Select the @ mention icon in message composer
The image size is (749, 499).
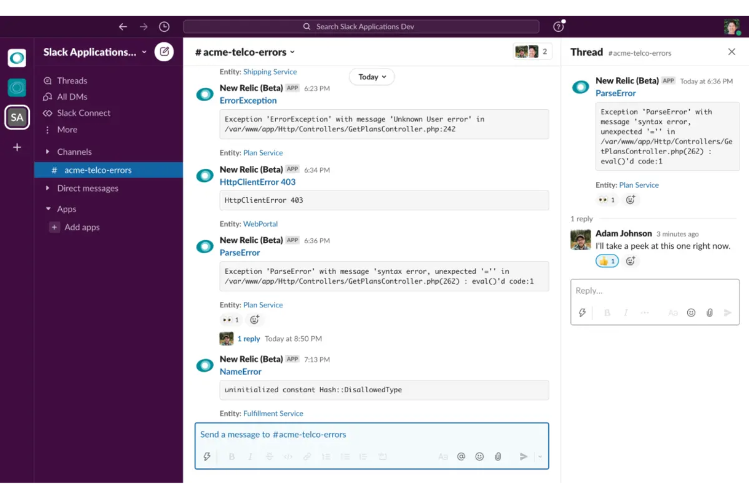coord(461,457)
